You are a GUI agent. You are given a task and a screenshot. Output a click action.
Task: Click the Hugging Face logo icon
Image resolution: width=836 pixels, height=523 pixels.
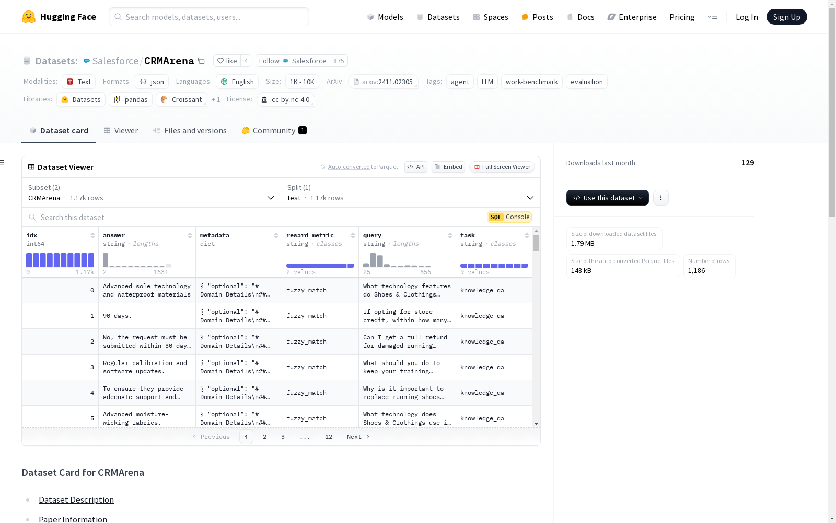point(29,17)
